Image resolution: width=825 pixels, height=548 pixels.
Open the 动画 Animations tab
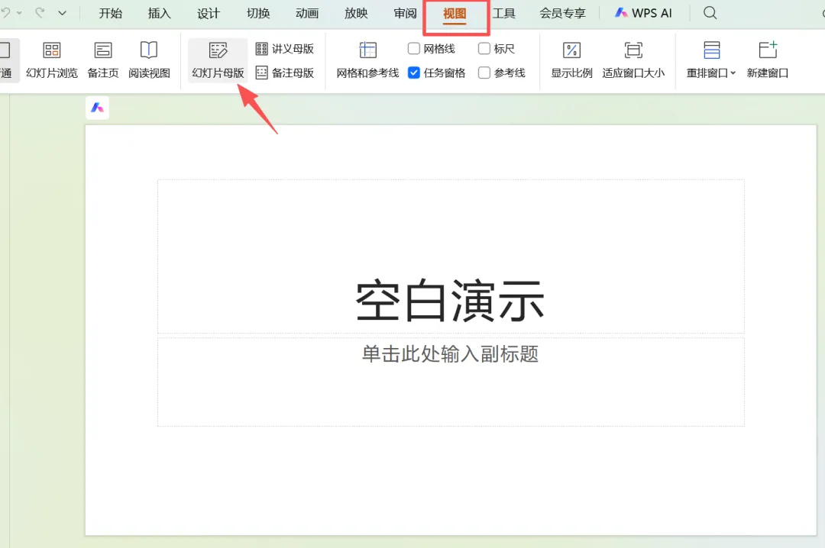pyautogui.click(x=307, y=13)
